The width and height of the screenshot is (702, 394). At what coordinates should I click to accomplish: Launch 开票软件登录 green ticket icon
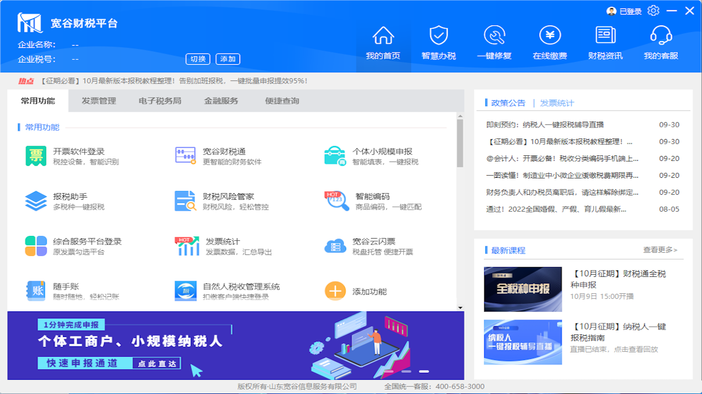[x=36, y=156]
